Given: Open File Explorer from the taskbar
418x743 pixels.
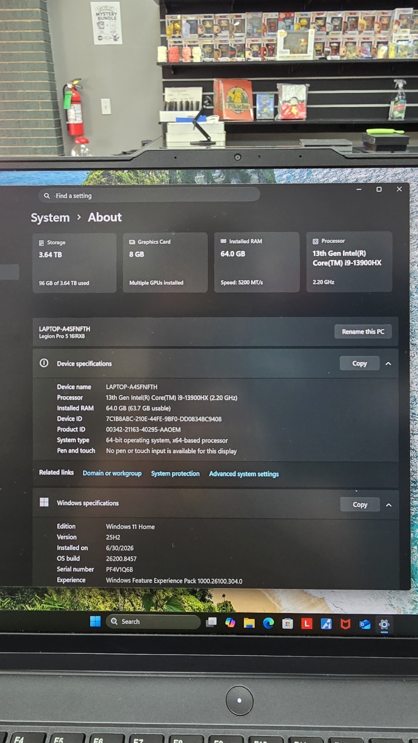Looking at the screenshot, I should tap(249, 623).
